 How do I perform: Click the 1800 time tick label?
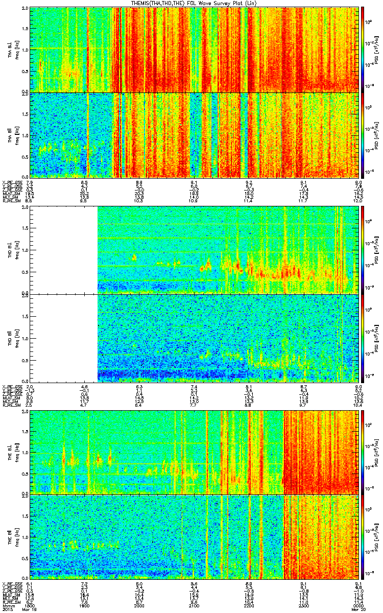[30, 606]
